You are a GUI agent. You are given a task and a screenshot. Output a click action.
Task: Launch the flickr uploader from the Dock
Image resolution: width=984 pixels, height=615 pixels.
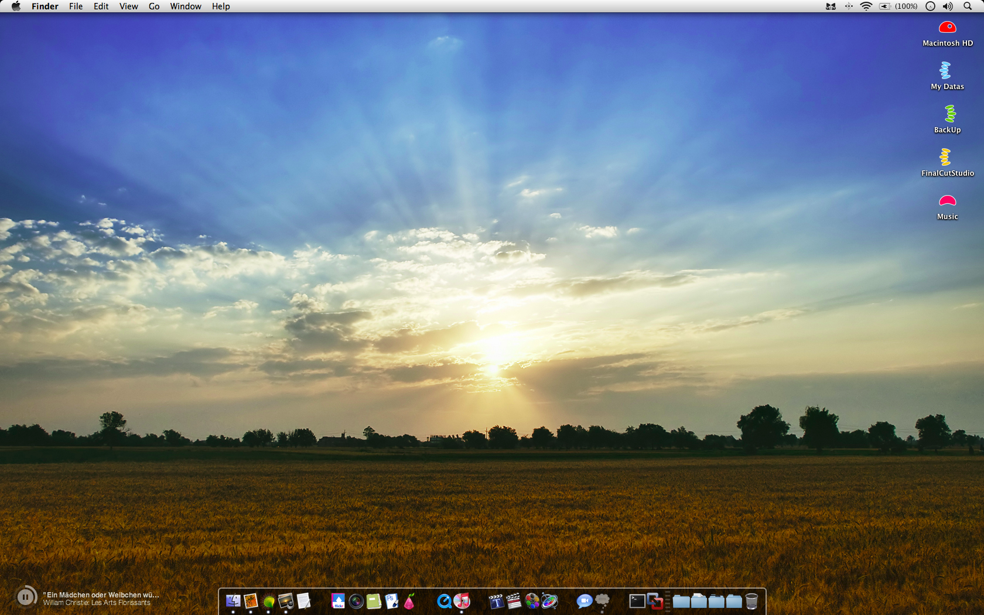[338, 601]
